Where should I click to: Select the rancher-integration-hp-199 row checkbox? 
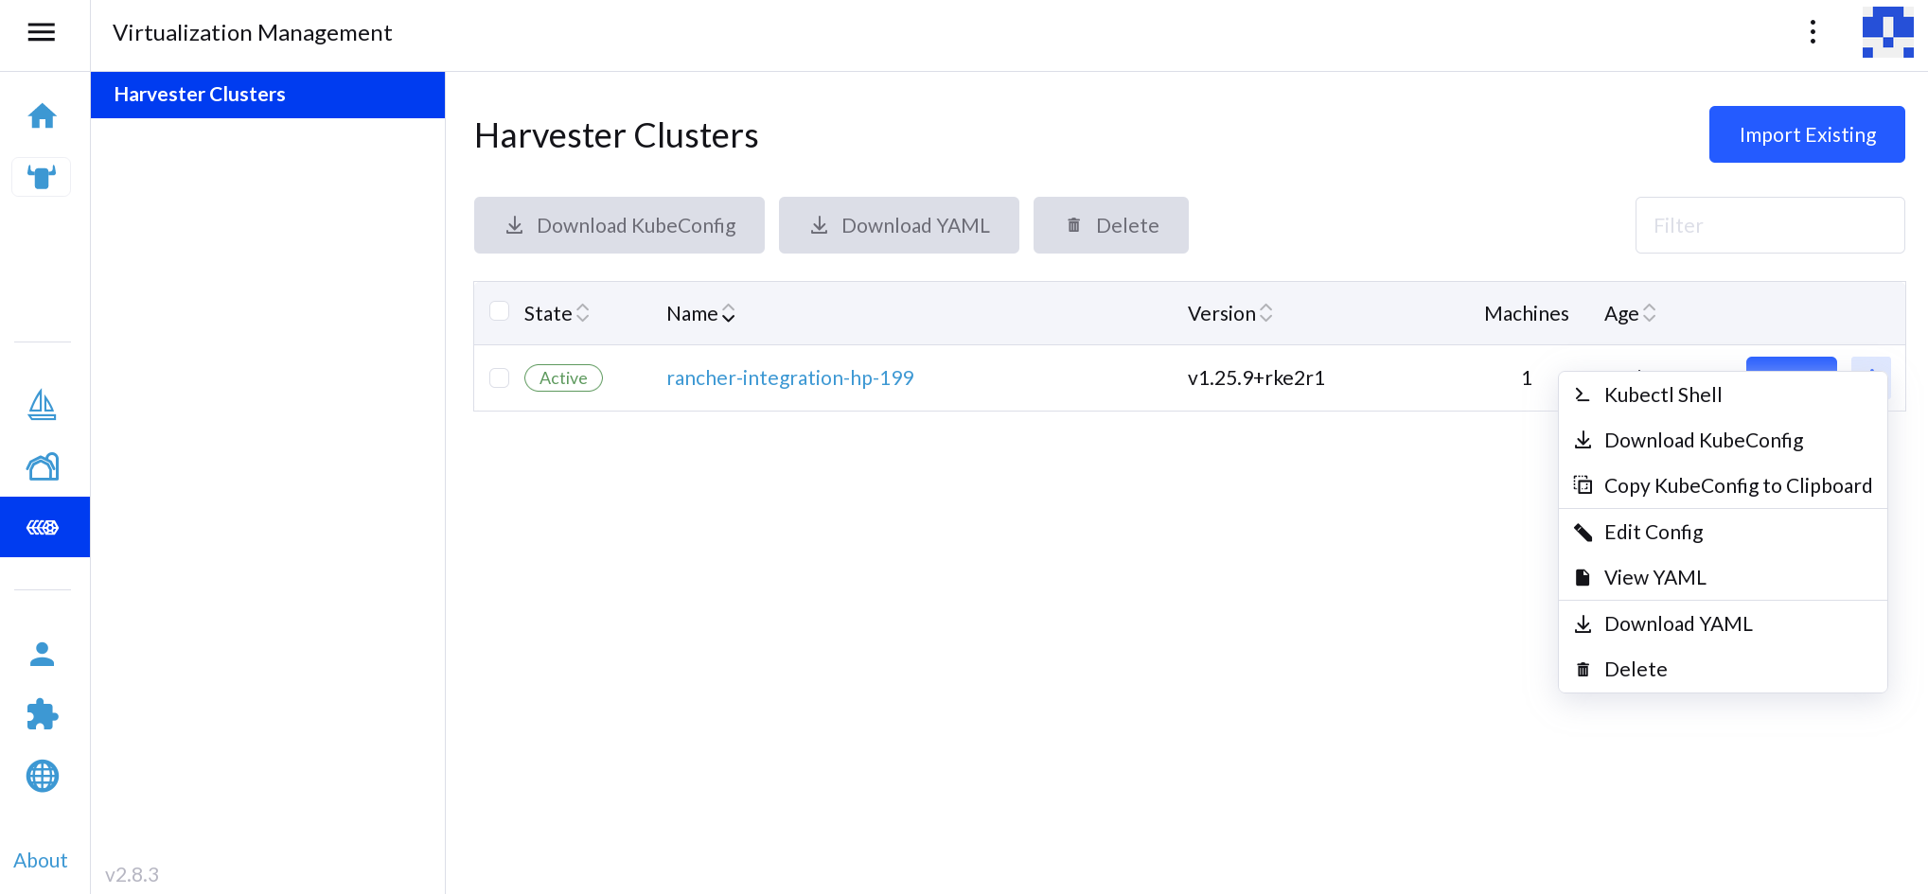tap(500, 378)
